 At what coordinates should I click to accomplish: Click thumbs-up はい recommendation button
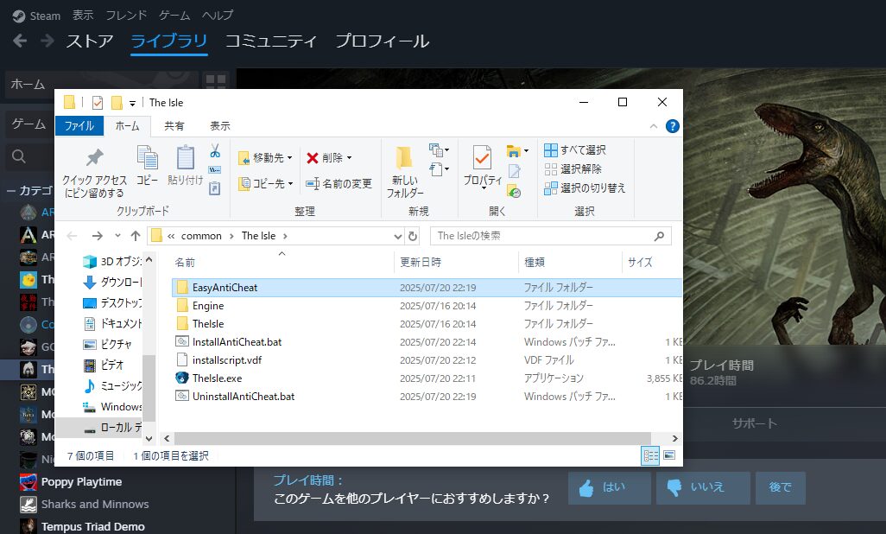pyautogui.click(x=609, y=487)
